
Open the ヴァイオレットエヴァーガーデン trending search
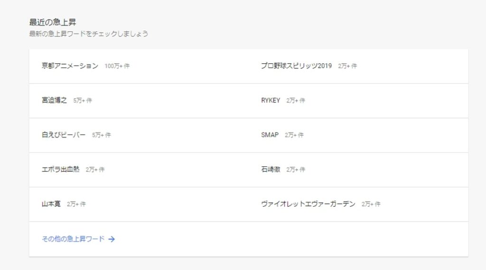tap(308, 204)
